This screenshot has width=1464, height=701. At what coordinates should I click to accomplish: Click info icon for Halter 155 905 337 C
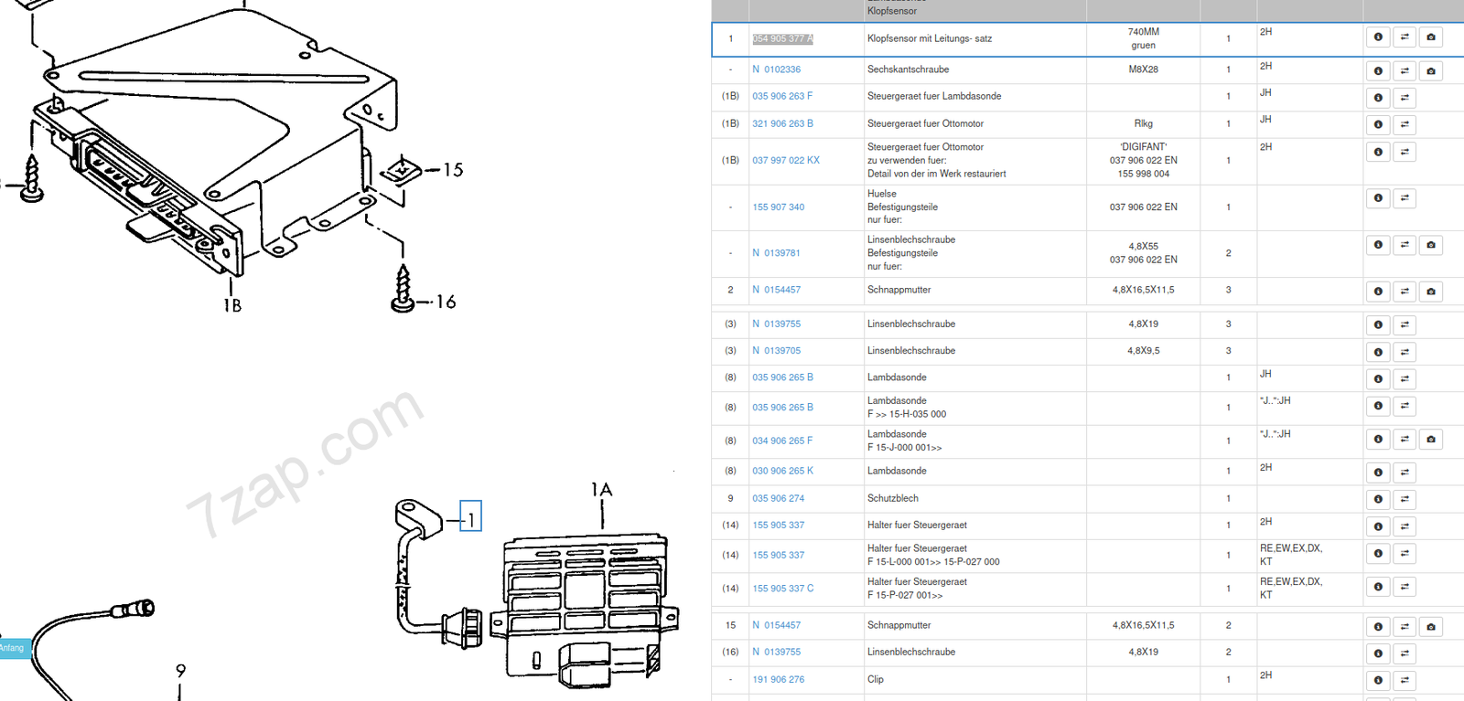point(1378,587)
